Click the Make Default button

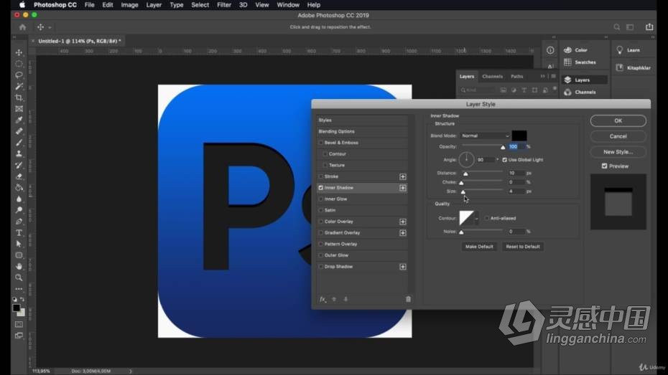tap(479, 247)
